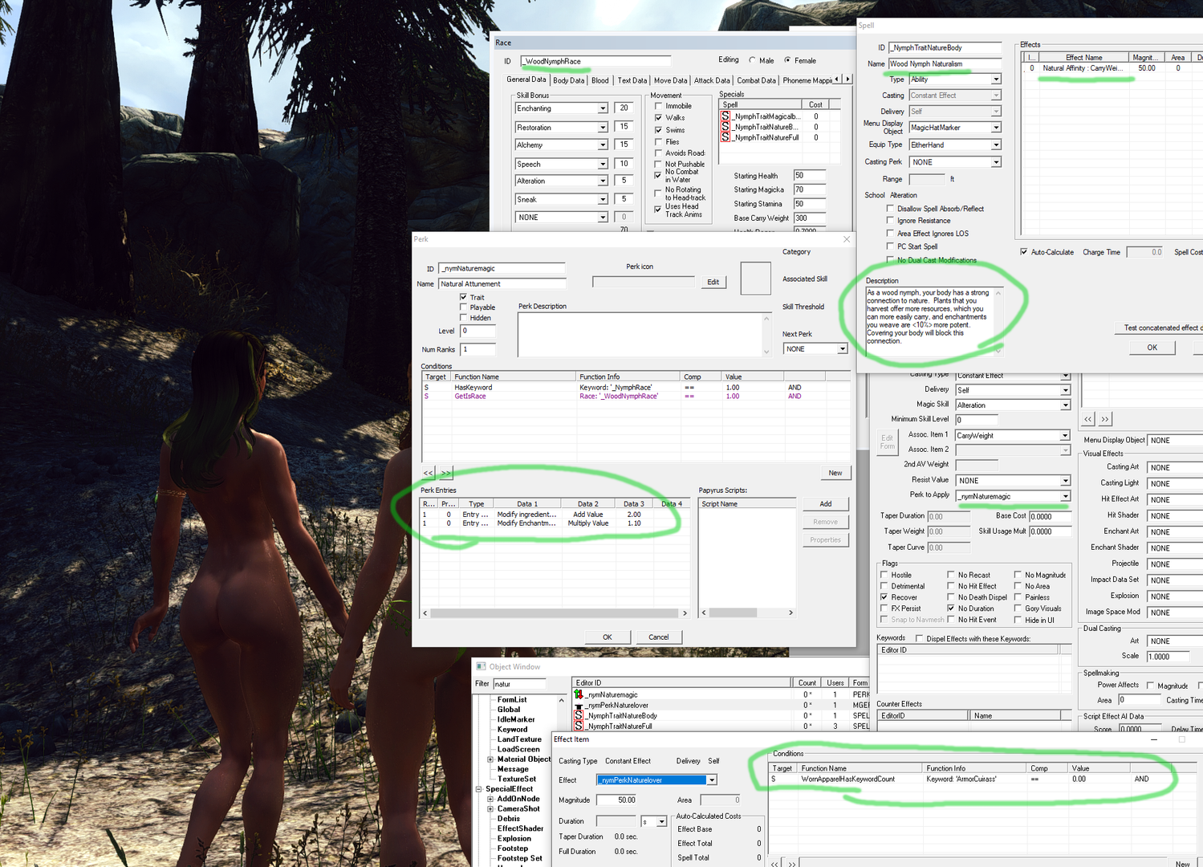Uncheck the Swims movement checkbox
This screenshot has width=1203, height=867.
pos(658,130)
